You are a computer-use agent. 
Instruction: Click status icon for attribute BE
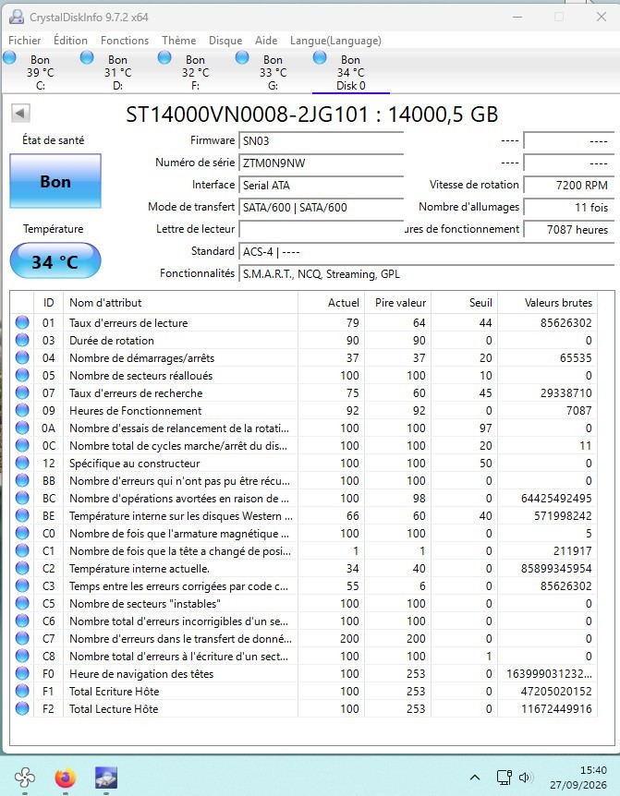click(x=22, y=516)
